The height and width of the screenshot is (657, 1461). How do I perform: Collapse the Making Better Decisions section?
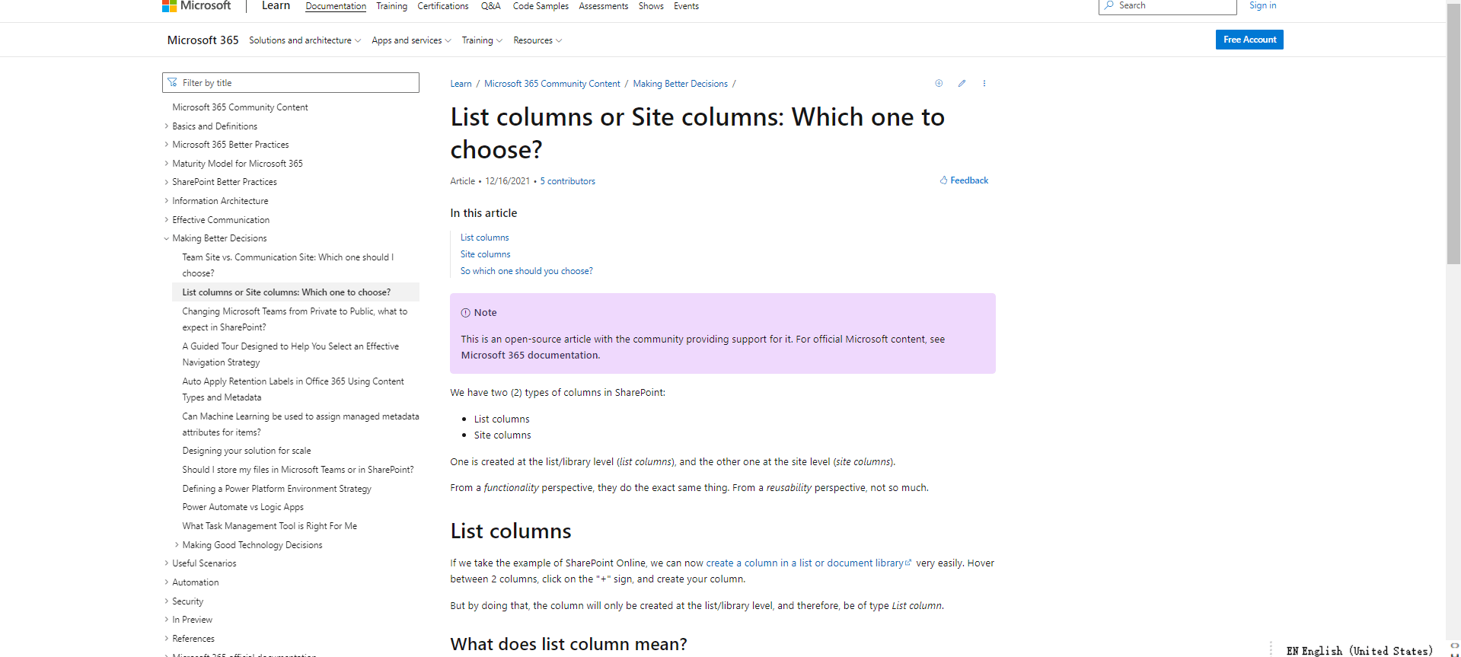point(167,239)
